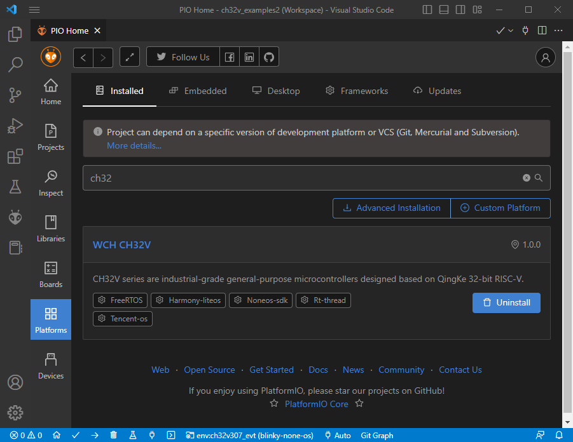Click the Follow Us Twitter button
The height and width of the screenshot is (442, 573).
click(x=183, y=57)
